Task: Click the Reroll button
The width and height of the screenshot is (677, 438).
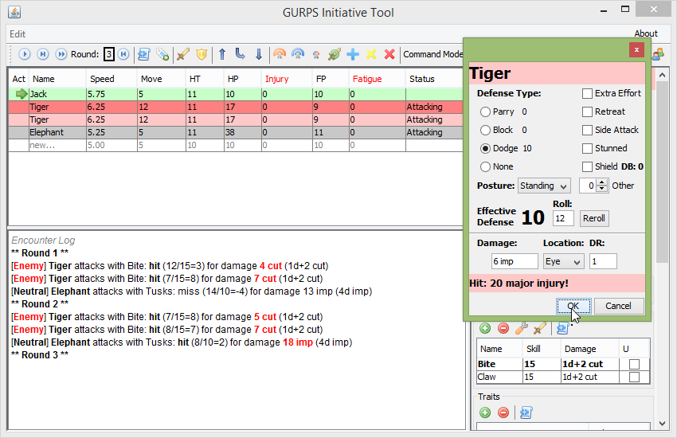Action: click(593, 218)
